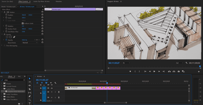This screenshot has height=105, width=203.
Task: Open the Fit zoom level dropdown
Action: (126, 63)
